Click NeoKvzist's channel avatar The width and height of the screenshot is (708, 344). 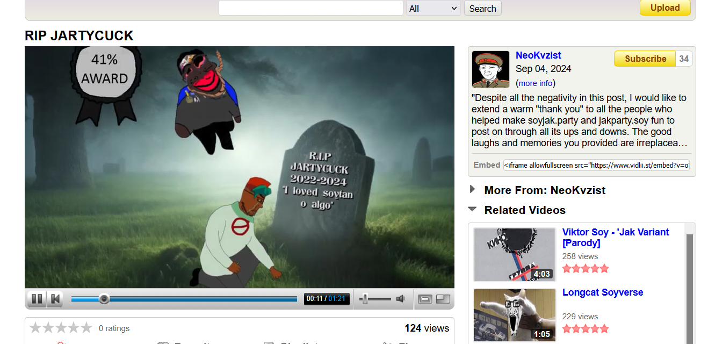[490, 69]
